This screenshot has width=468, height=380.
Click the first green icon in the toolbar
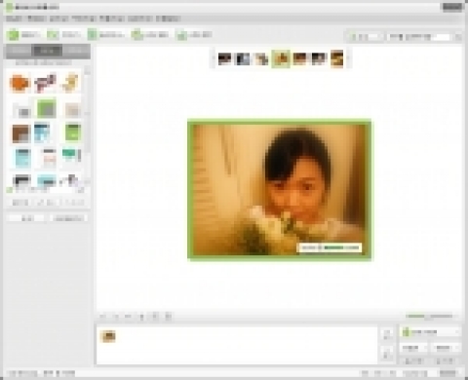[x=14, y=34]
